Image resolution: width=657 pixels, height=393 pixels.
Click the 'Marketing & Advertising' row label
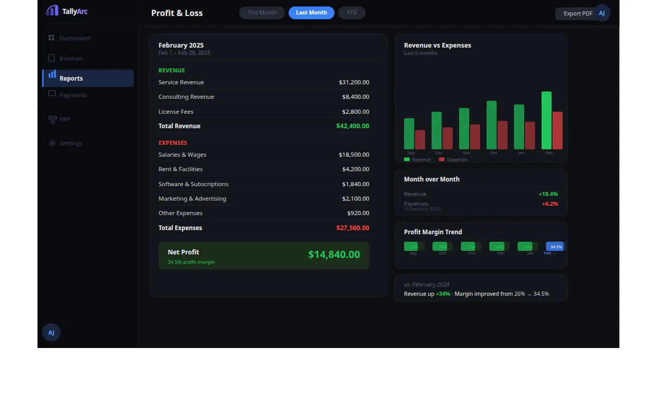[x=192, y=199]
